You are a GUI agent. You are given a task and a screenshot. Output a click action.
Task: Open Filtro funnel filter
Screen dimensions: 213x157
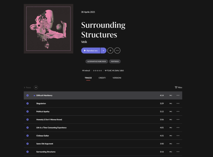pyautogui.click(x=178, y=87)
